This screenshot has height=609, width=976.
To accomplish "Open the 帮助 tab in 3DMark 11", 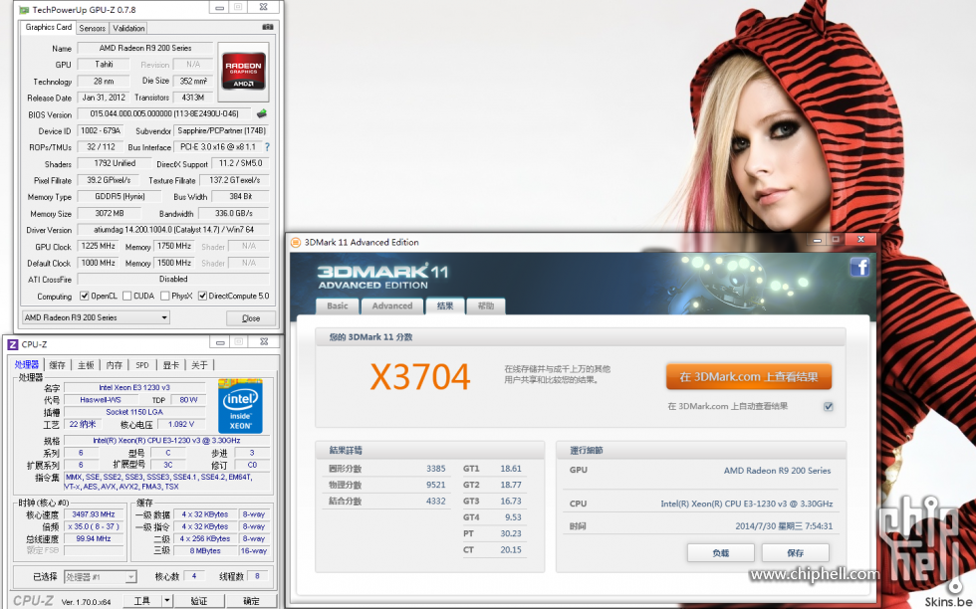I will [486, 306].
